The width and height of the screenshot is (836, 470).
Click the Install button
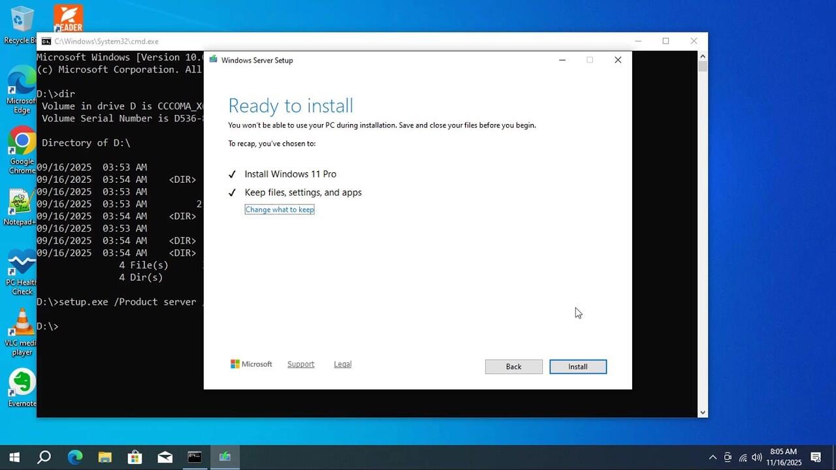coord(578,367)
